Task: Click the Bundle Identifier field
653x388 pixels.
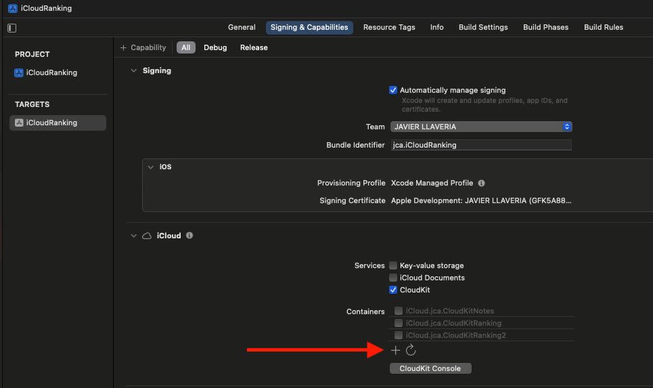Action: 481,145
